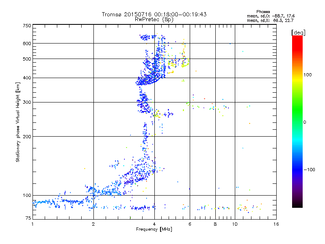Screen dimensions: 325x244
Task: Click the '[deg]' colorbar unit label
Action: [298, 33]
